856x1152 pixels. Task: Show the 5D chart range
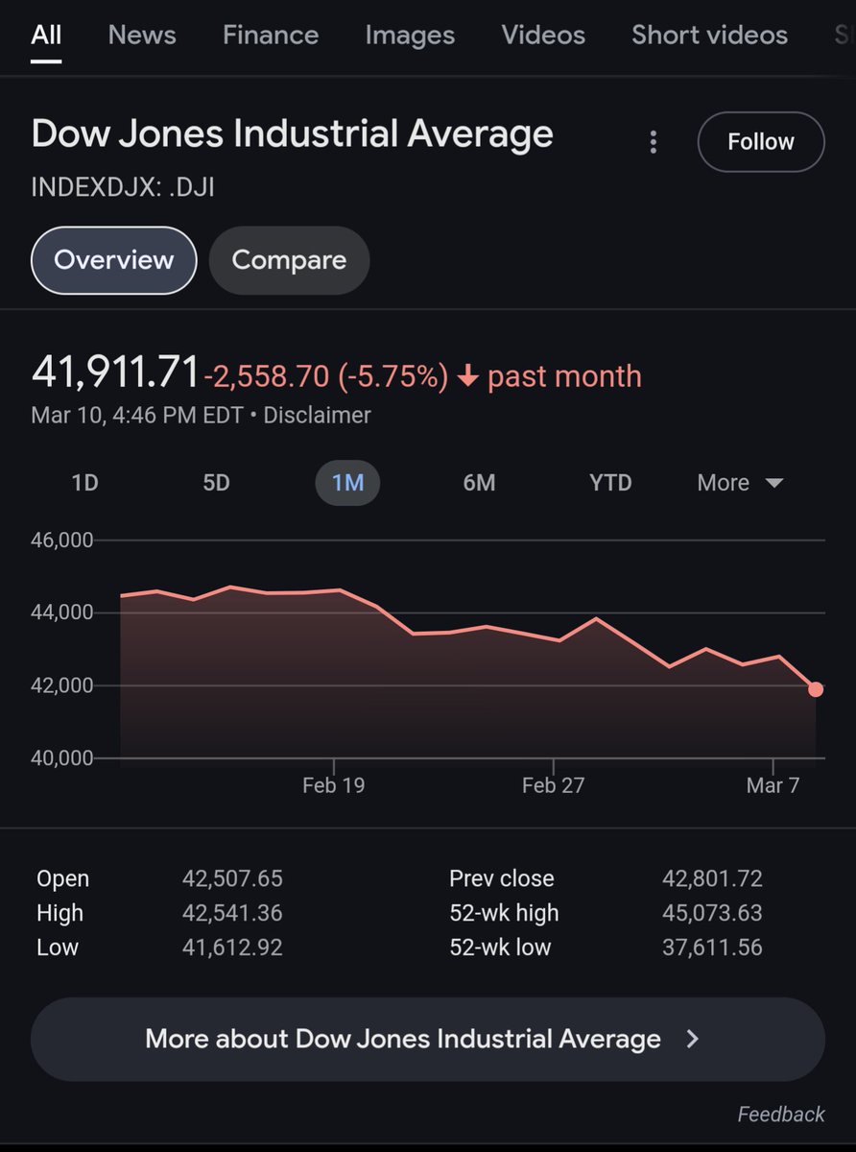217,483
